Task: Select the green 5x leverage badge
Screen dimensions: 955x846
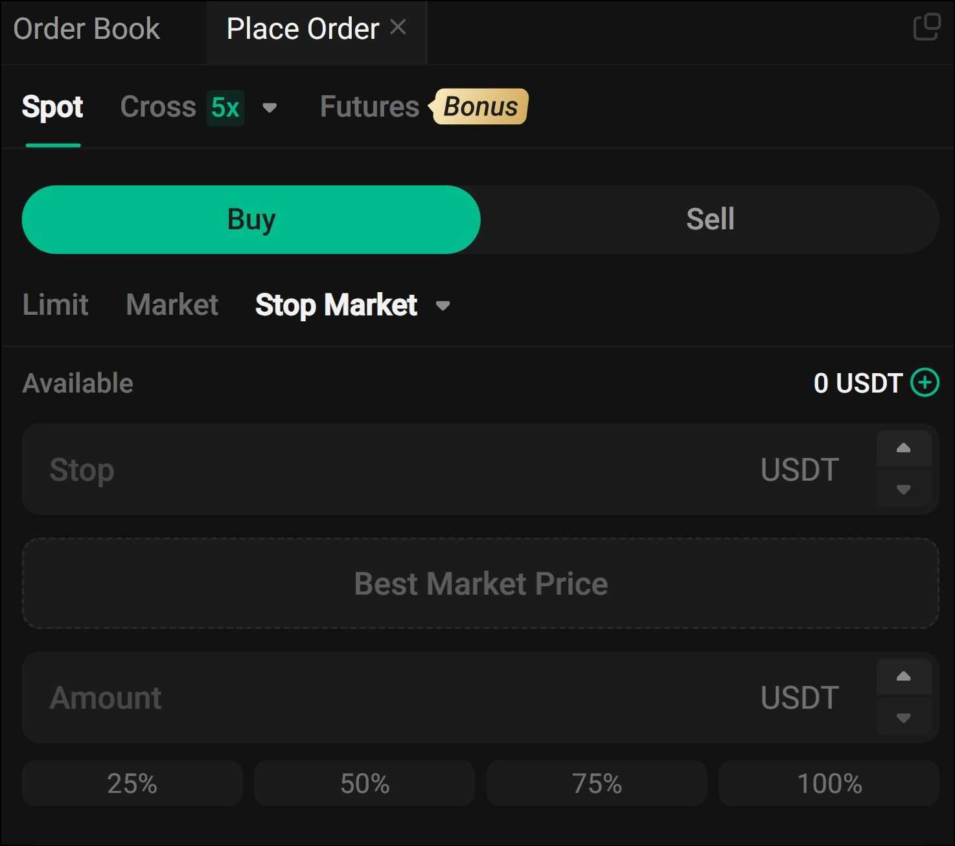Action: 225,107
